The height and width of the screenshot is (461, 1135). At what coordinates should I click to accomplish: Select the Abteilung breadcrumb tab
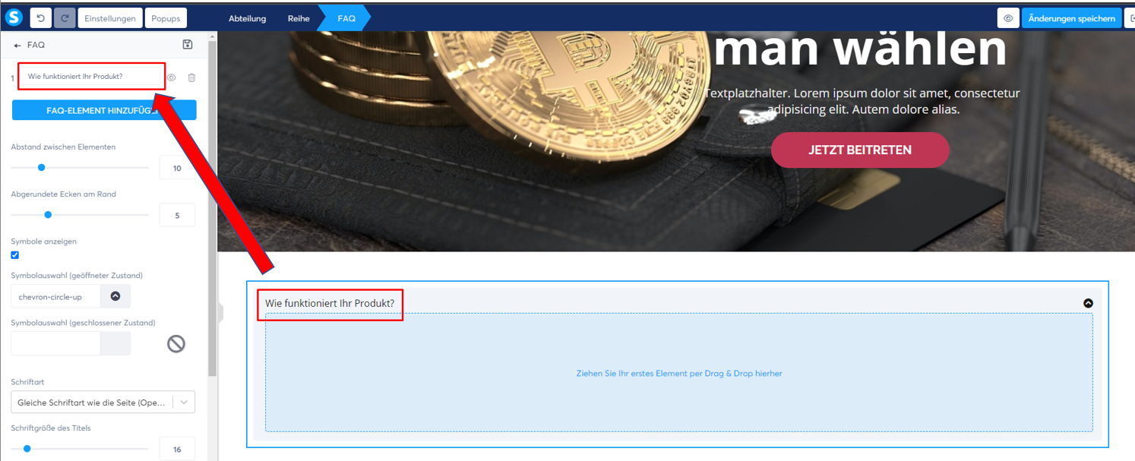coord(248,18)
